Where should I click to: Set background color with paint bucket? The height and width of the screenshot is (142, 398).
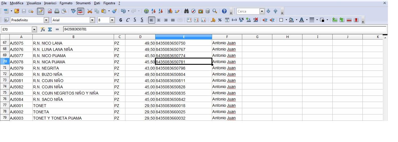291,20
